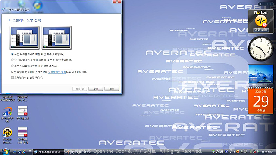The height and width of the screenshot is (155, 276).
Task: Click Show Desktop quick launch icon
Action: point(15,152)
